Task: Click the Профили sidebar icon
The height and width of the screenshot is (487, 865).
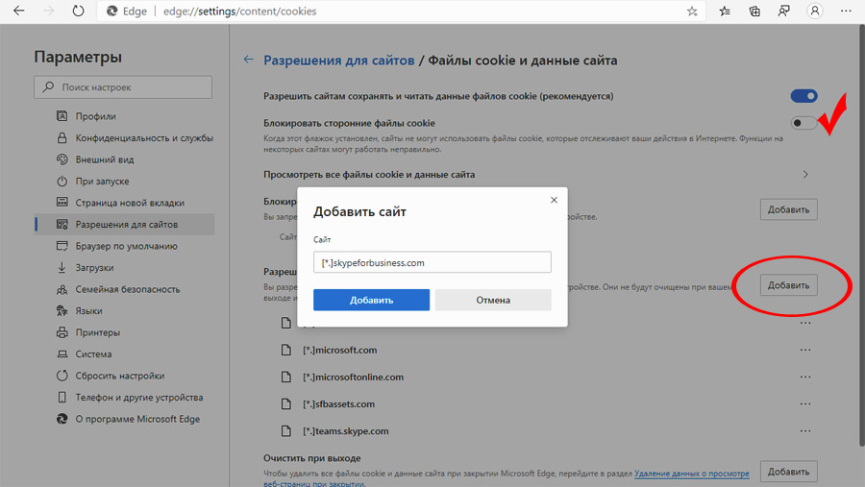Action: 62,116
